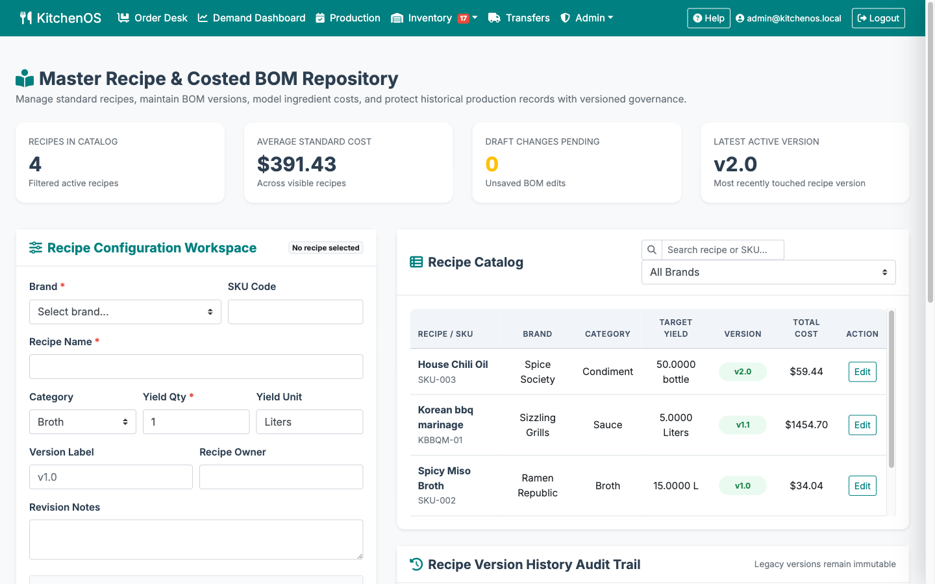
Task: Open the Select brand dropdown
Action: point(125,311)
